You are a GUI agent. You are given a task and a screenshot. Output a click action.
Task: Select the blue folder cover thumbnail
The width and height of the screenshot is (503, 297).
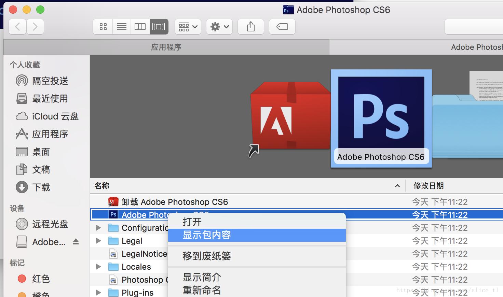(467, 126)
